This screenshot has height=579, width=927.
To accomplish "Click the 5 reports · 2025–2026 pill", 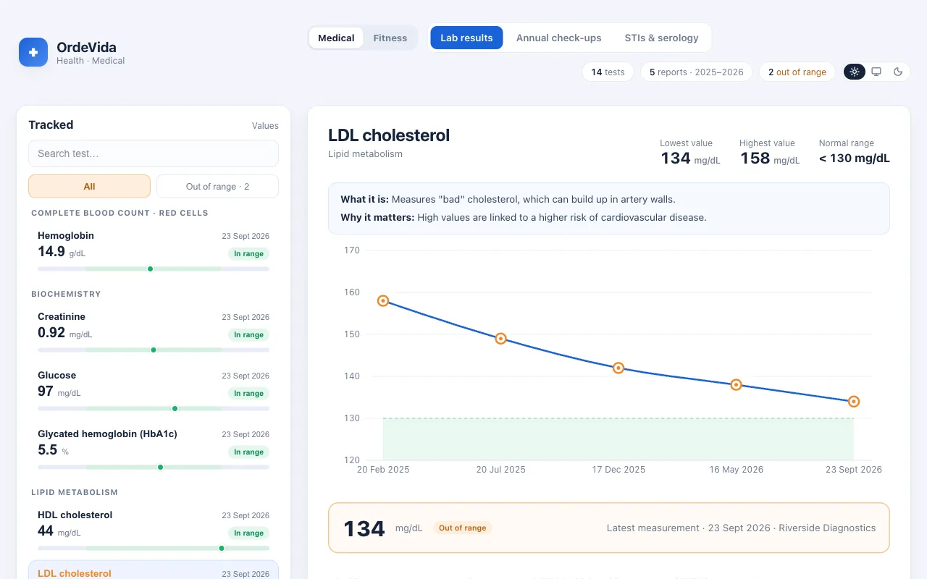I will tap(697, 72).
